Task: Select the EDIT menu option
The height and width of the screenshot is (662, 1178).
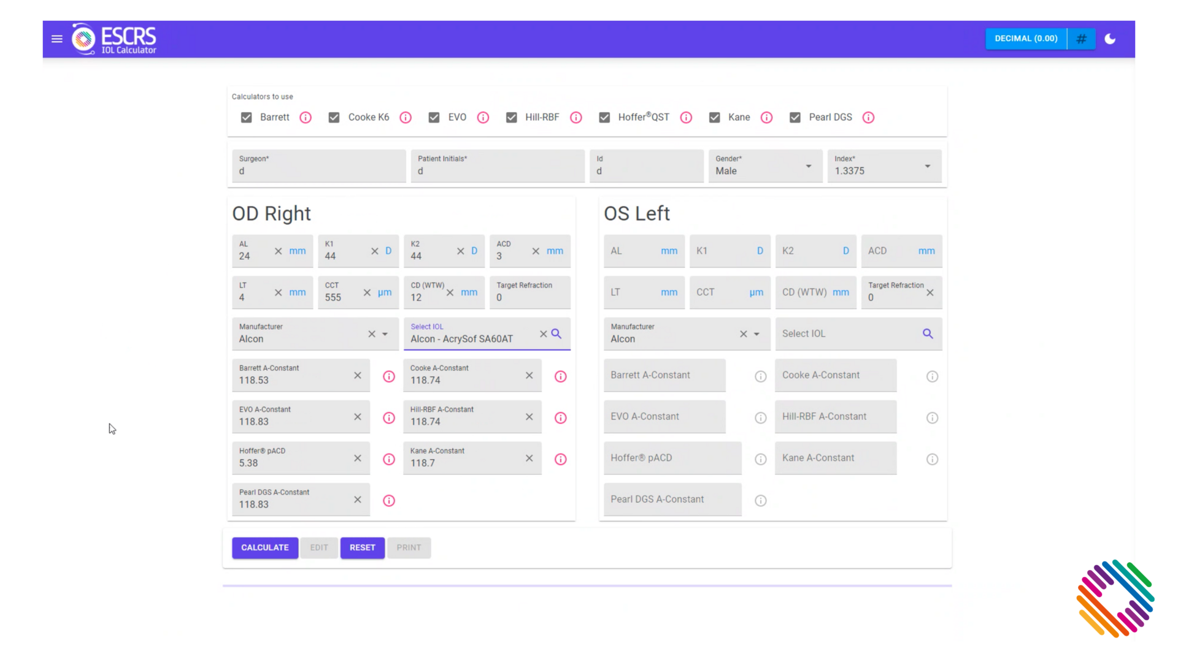Action: (x=320, y=547)
